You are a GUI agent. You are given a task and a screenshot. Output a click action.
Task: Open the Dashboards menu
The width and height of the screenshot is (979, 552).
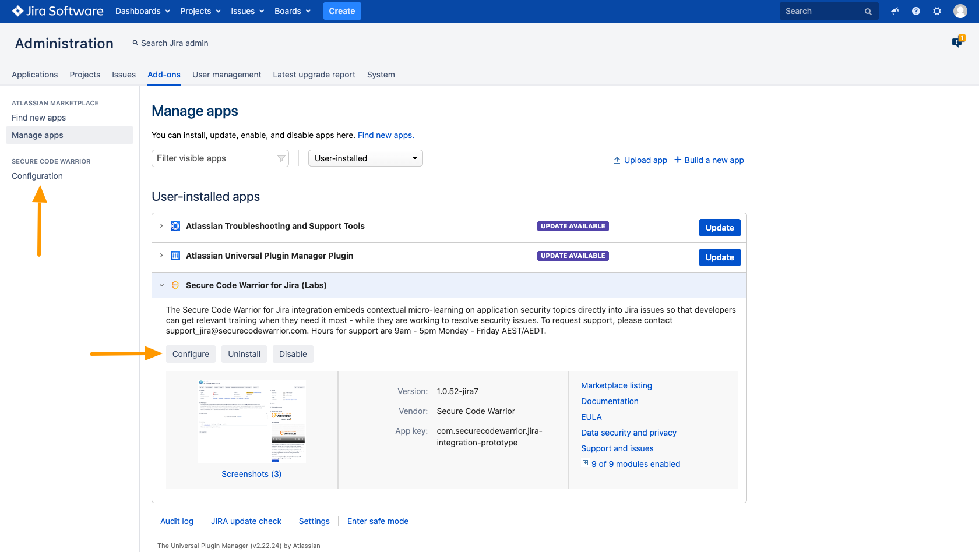click(143, 11)
